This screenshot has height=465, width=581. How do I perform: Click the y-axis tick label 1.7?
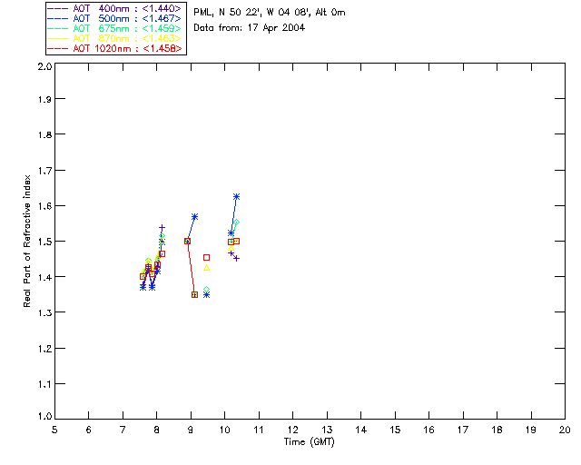tap(44, 171)
